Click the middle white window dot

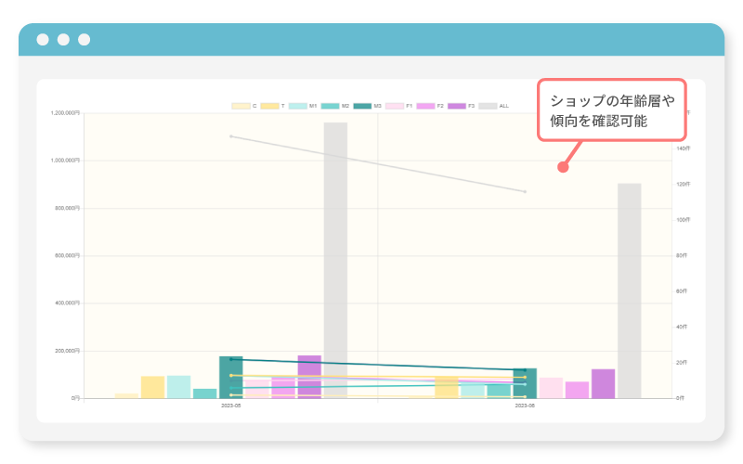click(x=63, y=40)
